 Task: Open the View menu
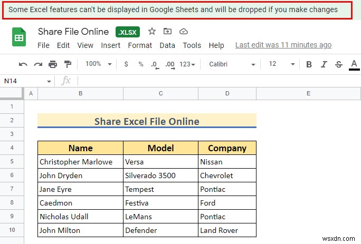coord(85,45)
